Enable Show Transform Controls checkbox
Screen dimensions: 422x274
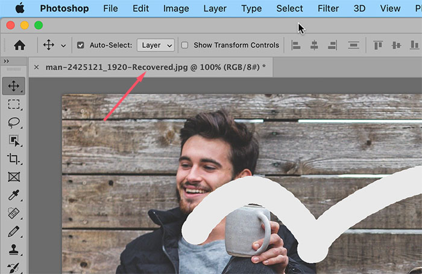coord(184,45)
